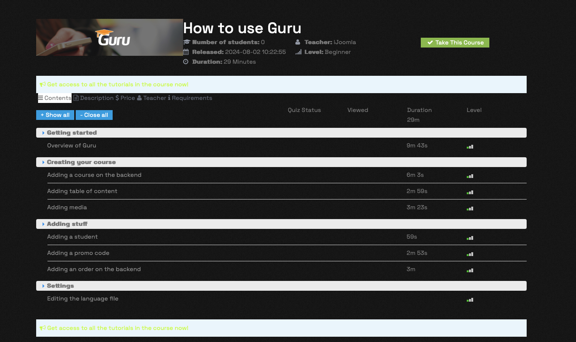576x342 pixels.
Task: Click the Beginner level text
Action: [x=338, y=52]
